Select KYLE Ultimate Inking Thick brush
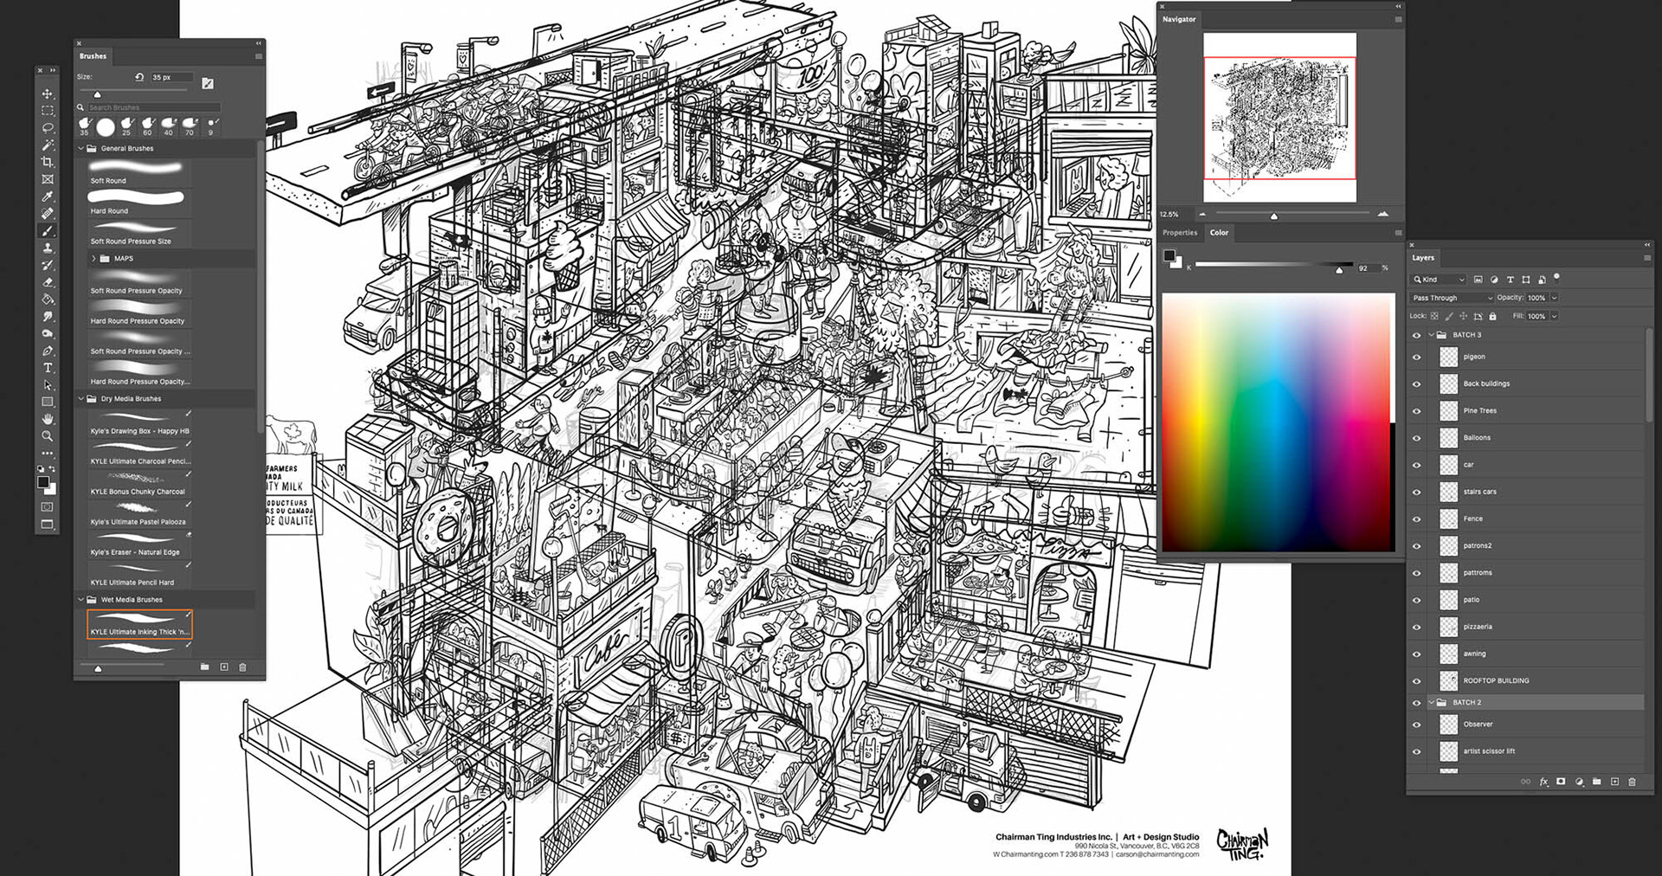This screenshot has height=876, width=1662. pos(139,624)
